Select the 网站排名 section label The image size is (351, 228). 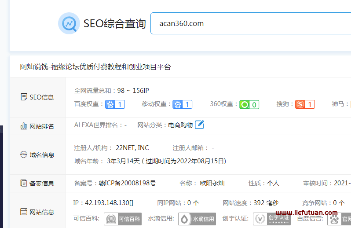(x=42, y=126)
